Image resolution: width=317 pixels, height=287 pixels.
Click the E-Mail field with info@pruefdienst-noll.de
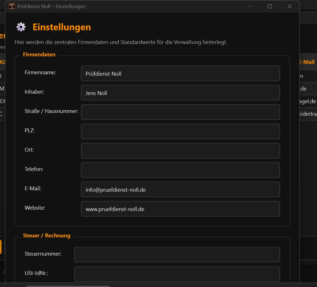(180, 189)
